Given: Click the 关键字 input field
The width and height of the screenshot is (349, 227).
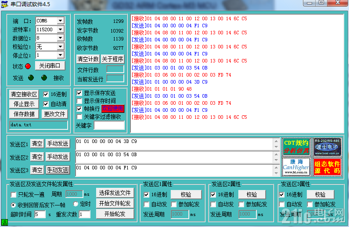Looking at the screenshot, I should tap(109, 125).
